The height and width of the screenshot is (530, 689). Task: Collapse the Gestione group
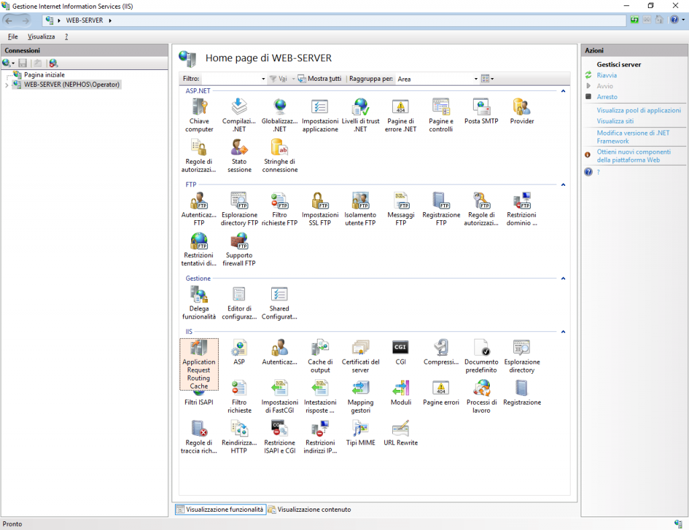[x=563, y=278]
